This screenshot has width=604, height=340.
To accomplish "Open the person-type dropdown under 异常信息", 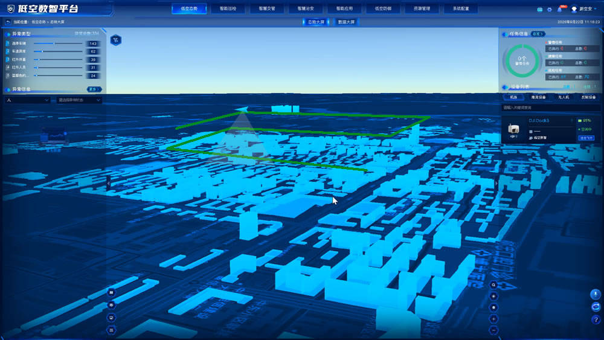I will coord(28,100).
